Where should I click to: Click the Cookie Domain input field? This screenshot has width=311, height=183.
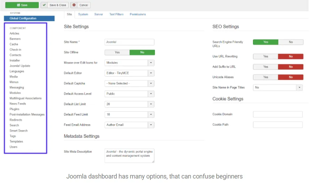tap(278, 114)
